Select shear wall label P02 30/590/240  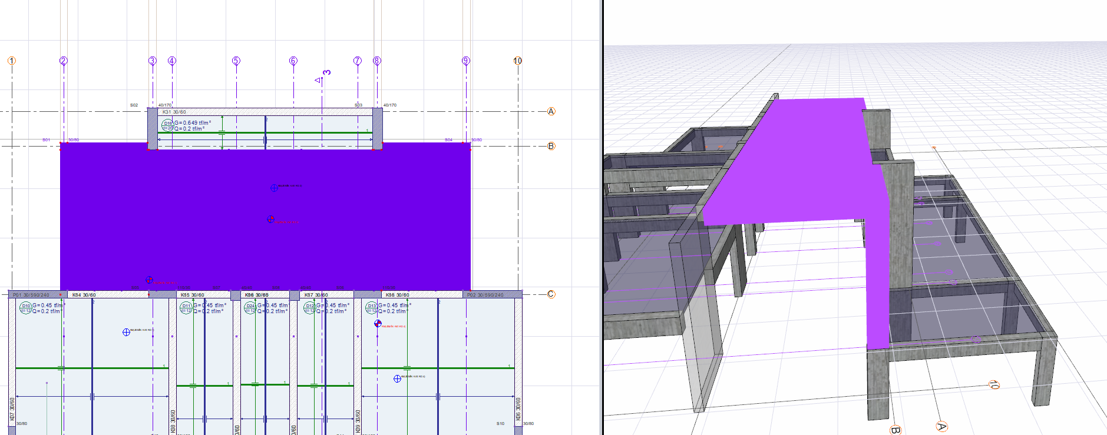click(x=485, y=295)
